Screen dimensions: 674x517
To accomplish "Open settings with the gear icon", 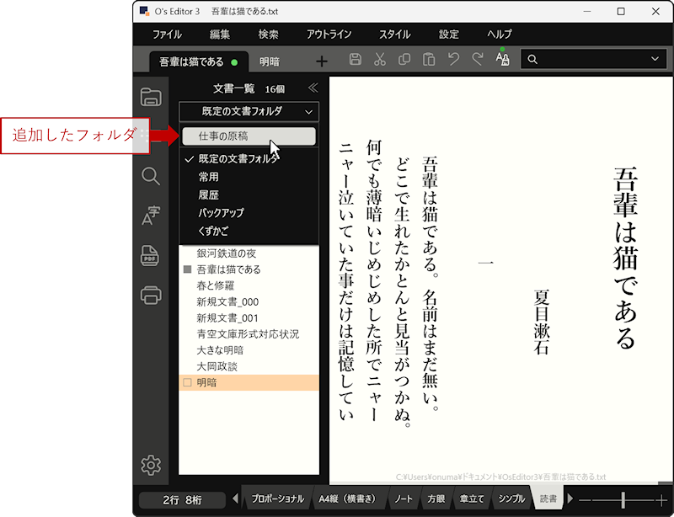I will [151, 465].
